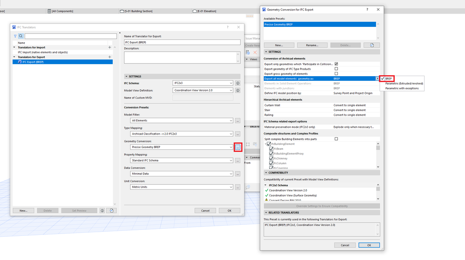Viewport: 465px width, 260px height.
Task: Toggle Split complex Building Elements into parts
Action: (336, 139)
